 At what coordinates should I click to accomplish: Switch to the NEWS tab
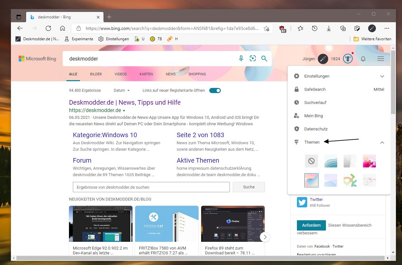click(x=171, y=74)
